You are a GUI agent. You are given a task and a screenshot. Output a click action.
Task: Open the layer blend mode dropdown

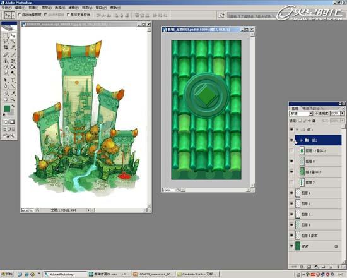click(x=310, y=114)
